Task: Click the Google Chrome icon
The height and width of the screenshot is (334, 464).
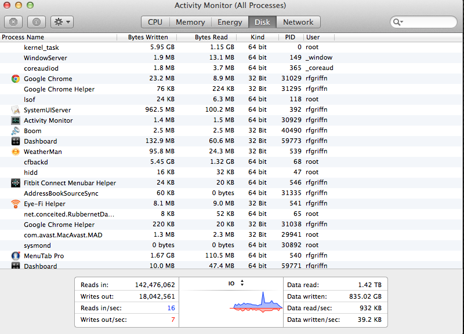Action: [x=16, y=79]
